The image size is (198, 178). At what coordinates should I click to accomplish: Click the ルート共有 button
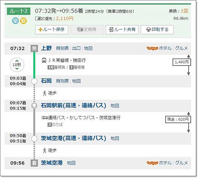click(x=122, y=30)
